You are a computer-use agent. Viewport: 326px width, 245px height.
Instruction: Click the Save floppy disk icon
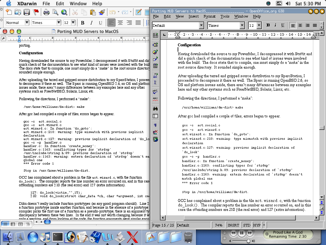[27, 12]
